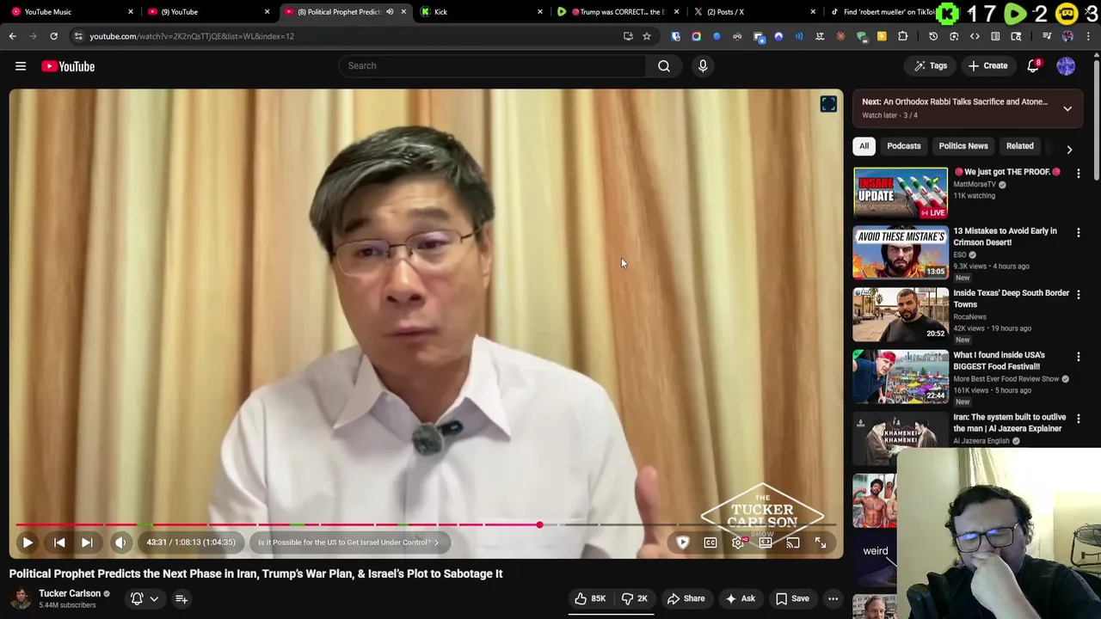Screen dimensions: 1101x619
Task: Close the '(9) YouTube' browser tab
Action: pos(267,11)
